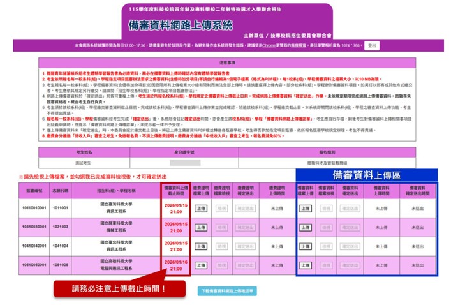
Task: Upload 繳費證明 file for 國立屏東科技大學 row
Action: (x=200, y=227)
